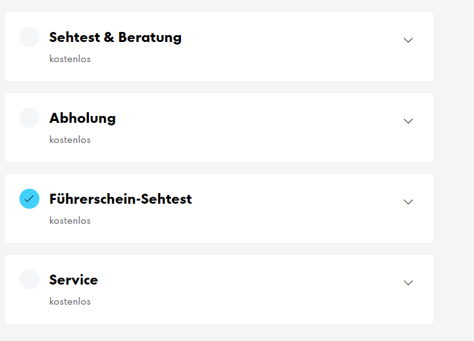The height and width of the screenshot is (341, 474).
Task: Click the Service heading text
Action: tap(74, 280)
